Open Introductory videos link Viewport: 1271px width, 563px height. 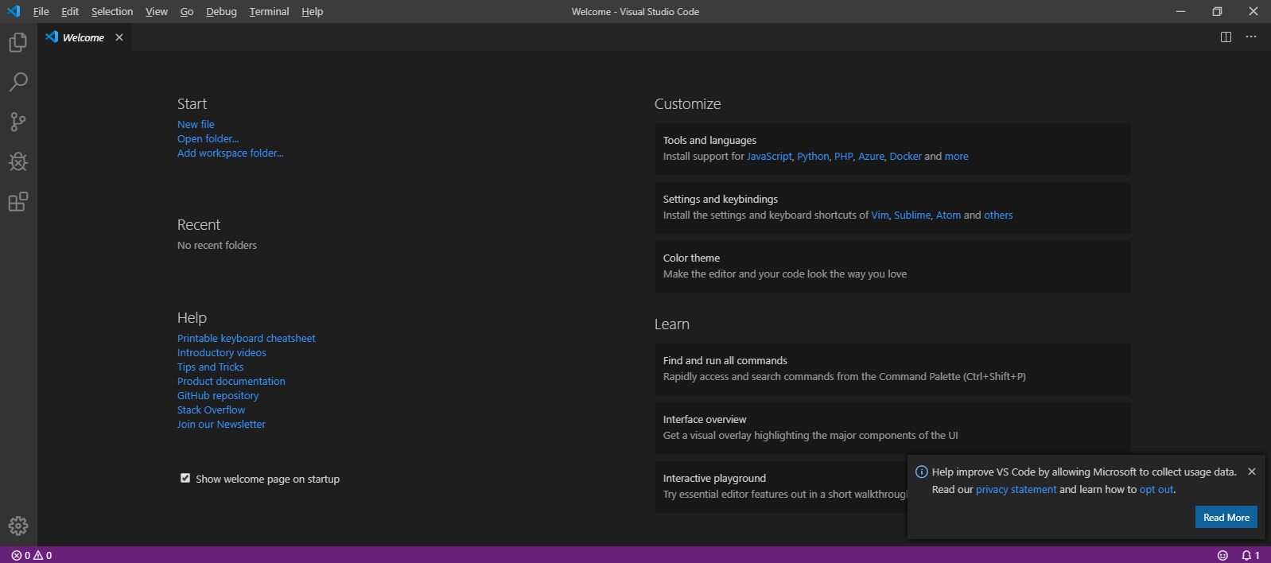click(x=221, y=352)
